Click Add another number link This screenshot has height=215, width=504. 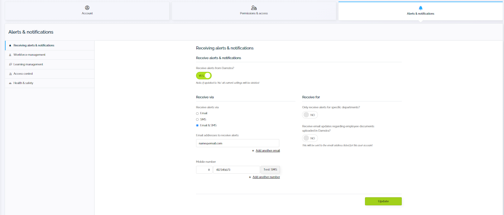point(266,177)
